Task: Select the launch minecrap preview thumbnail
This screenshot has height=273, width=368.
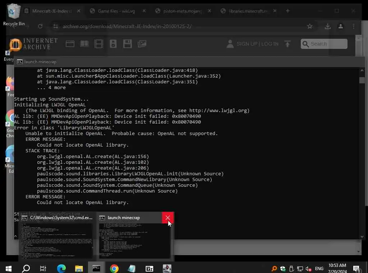Action: [135, 241]
